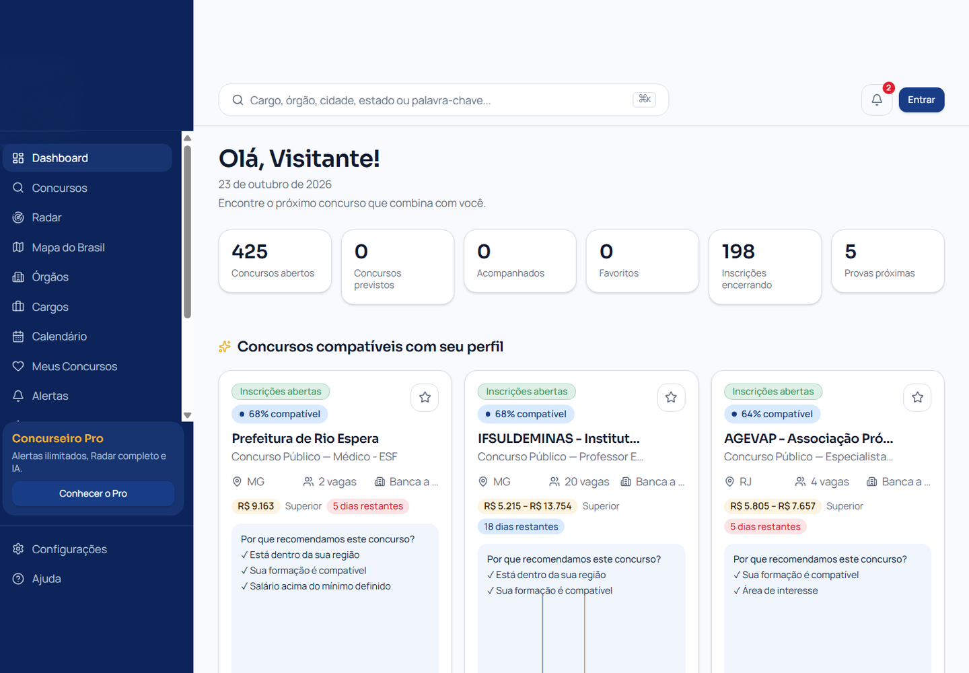969x673 pixels.
Task: Click the Concursos magnifier icon in sidebar
Action: pyautogui.click(x=18, y=188)
